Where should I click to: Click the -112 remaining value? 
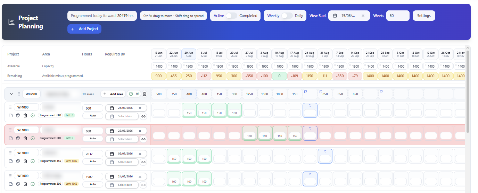[204, 76]
